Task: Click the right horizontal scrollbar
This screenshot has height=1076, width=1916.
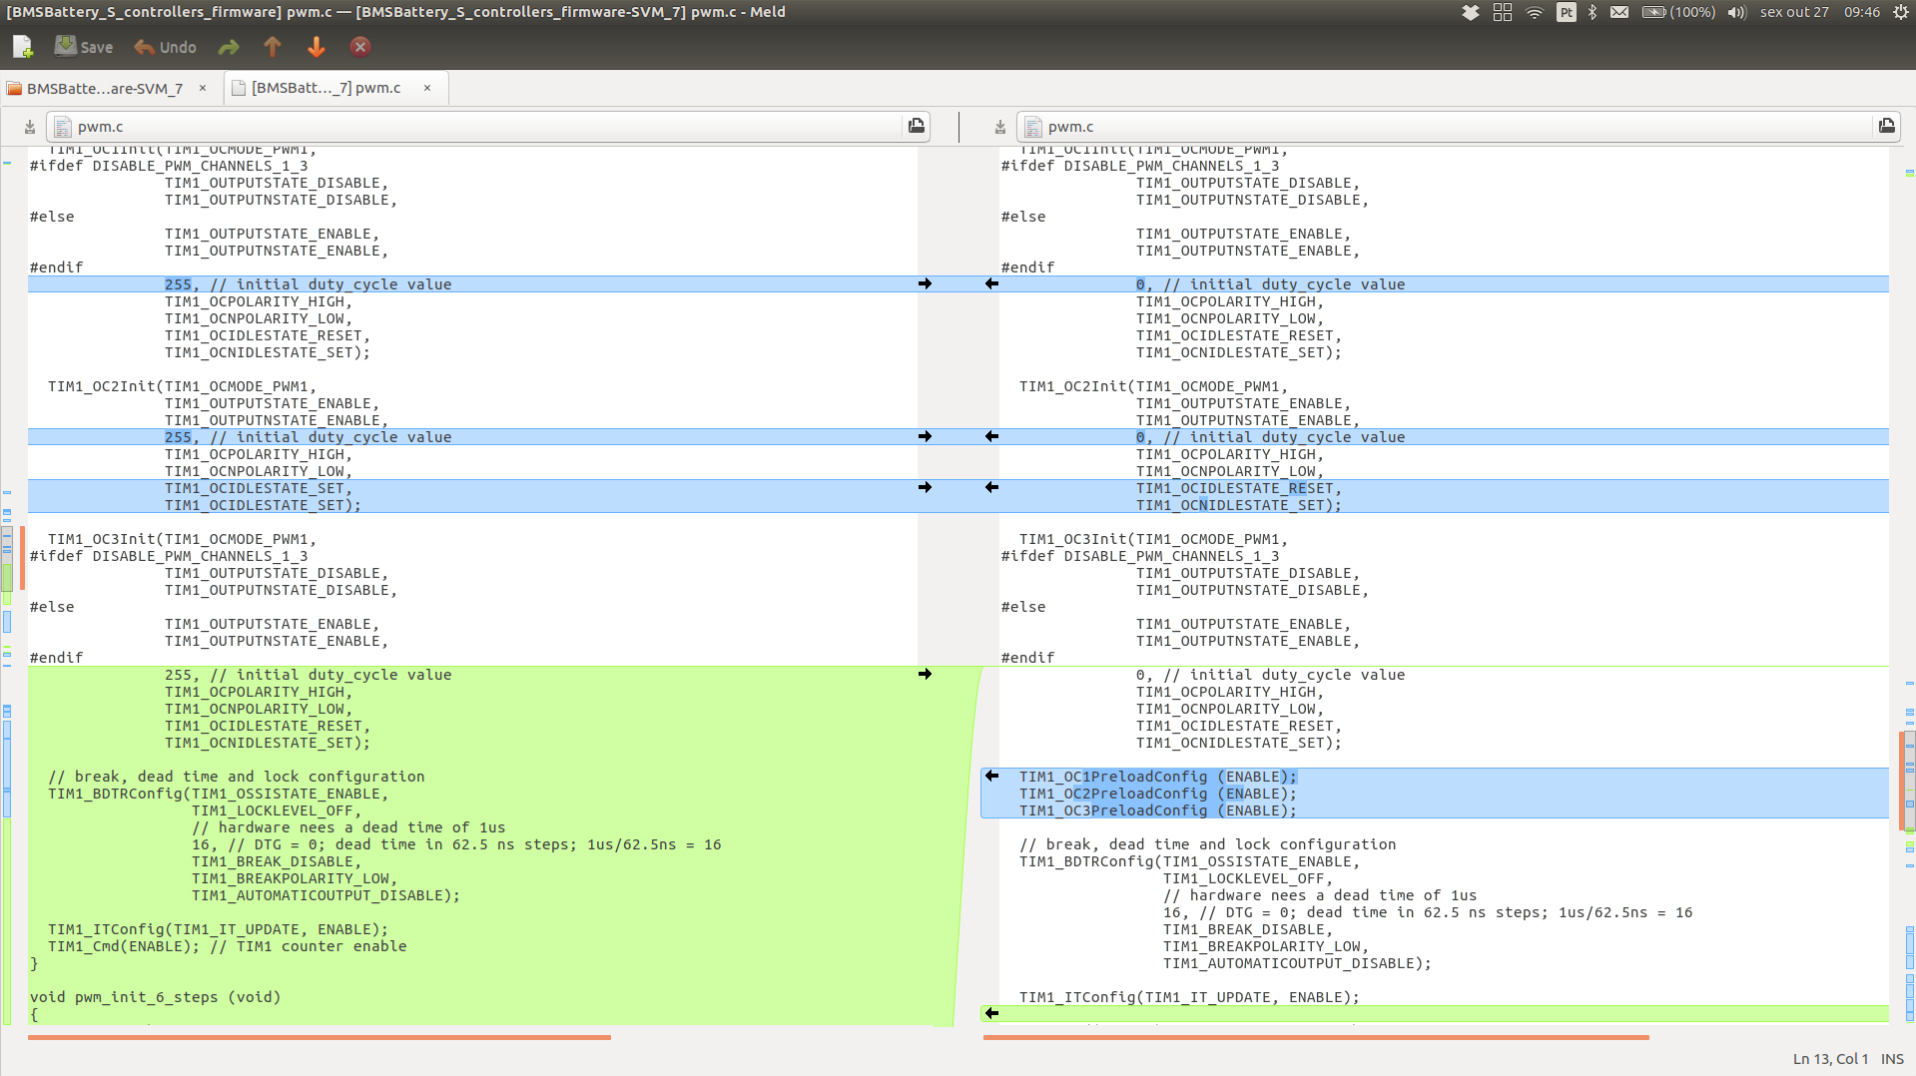Action: 1316,1038
